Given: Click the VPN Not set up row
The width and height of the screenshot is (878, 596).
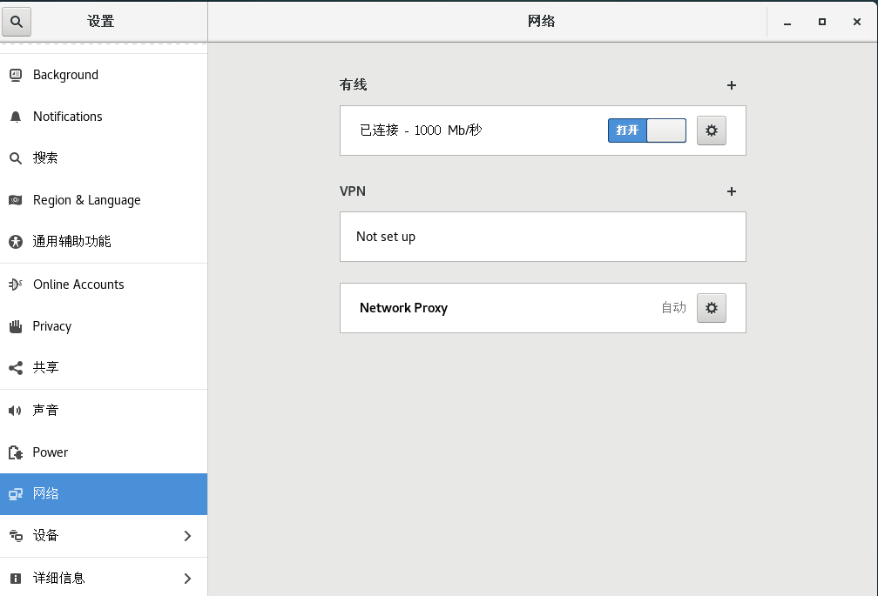Looking at the screenshot, I should (543, 237).
